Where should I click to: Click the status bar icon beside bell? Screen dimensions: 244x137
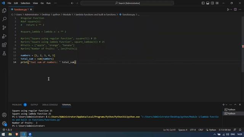[235, 130]
